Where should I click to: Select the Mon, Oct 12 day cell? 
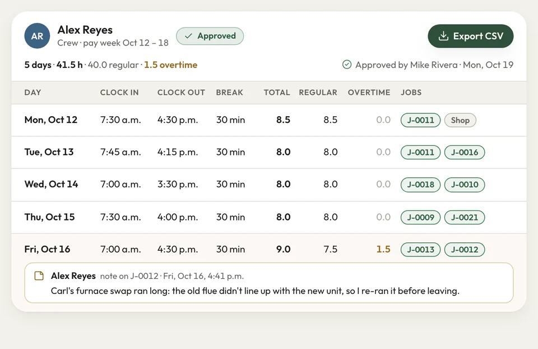(x=51, y=120)
